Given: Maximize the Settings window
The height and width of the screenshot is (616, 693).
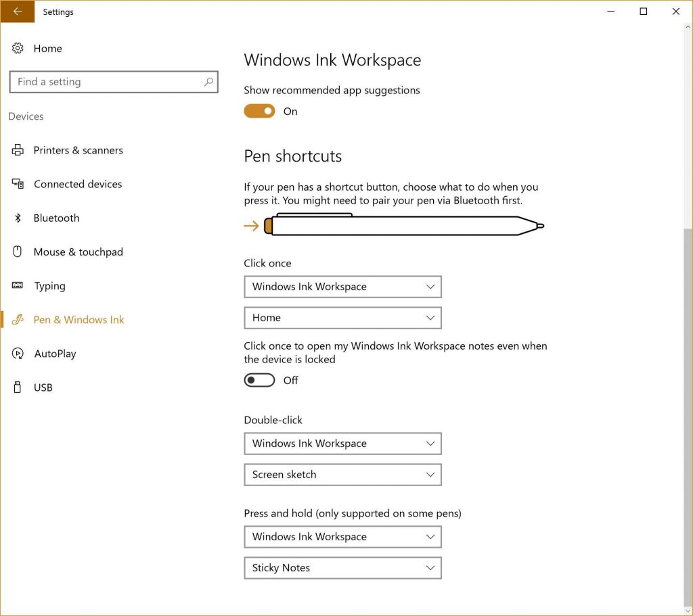Looking at the screenshot, I should click(644, 11).
